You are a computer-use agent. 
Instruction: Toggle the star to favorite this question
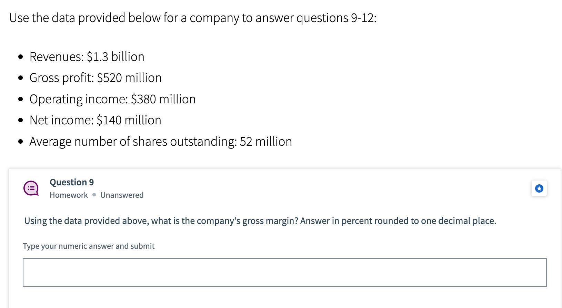[539, 188]
